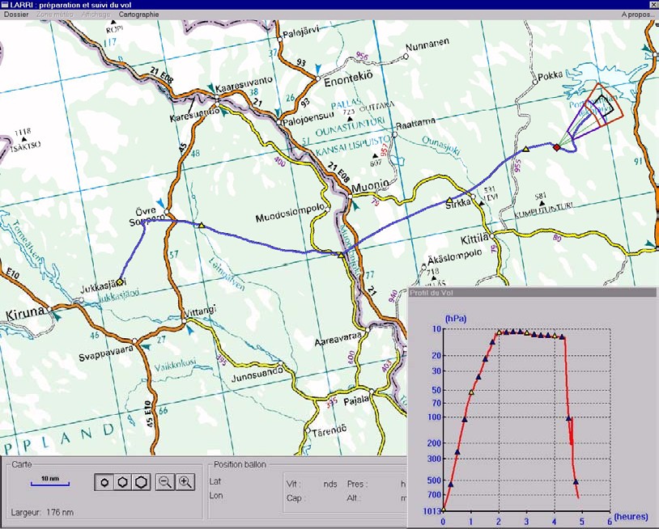The image size is (659, 529).
Task: Click yellow triangle waypoint near Sirkka
Action: click(x=449, y=200)
